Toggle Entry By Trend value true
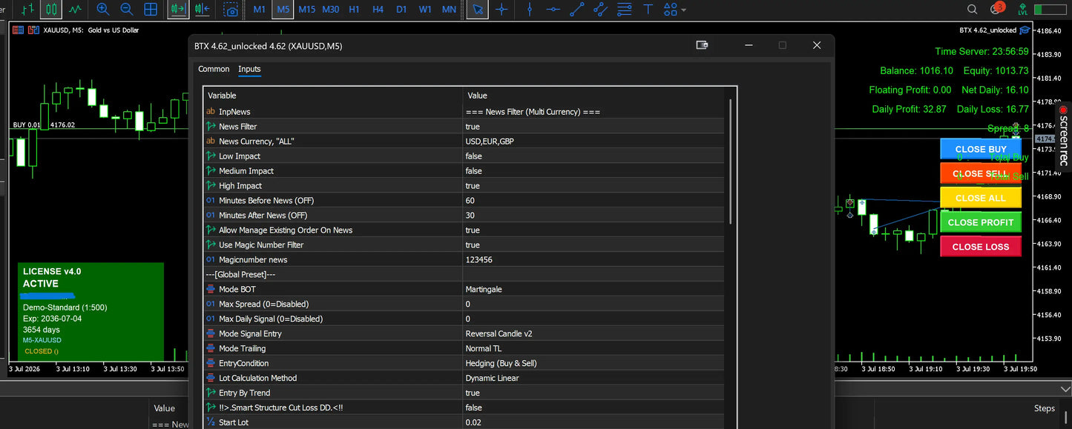 click(x=593, y=393)
